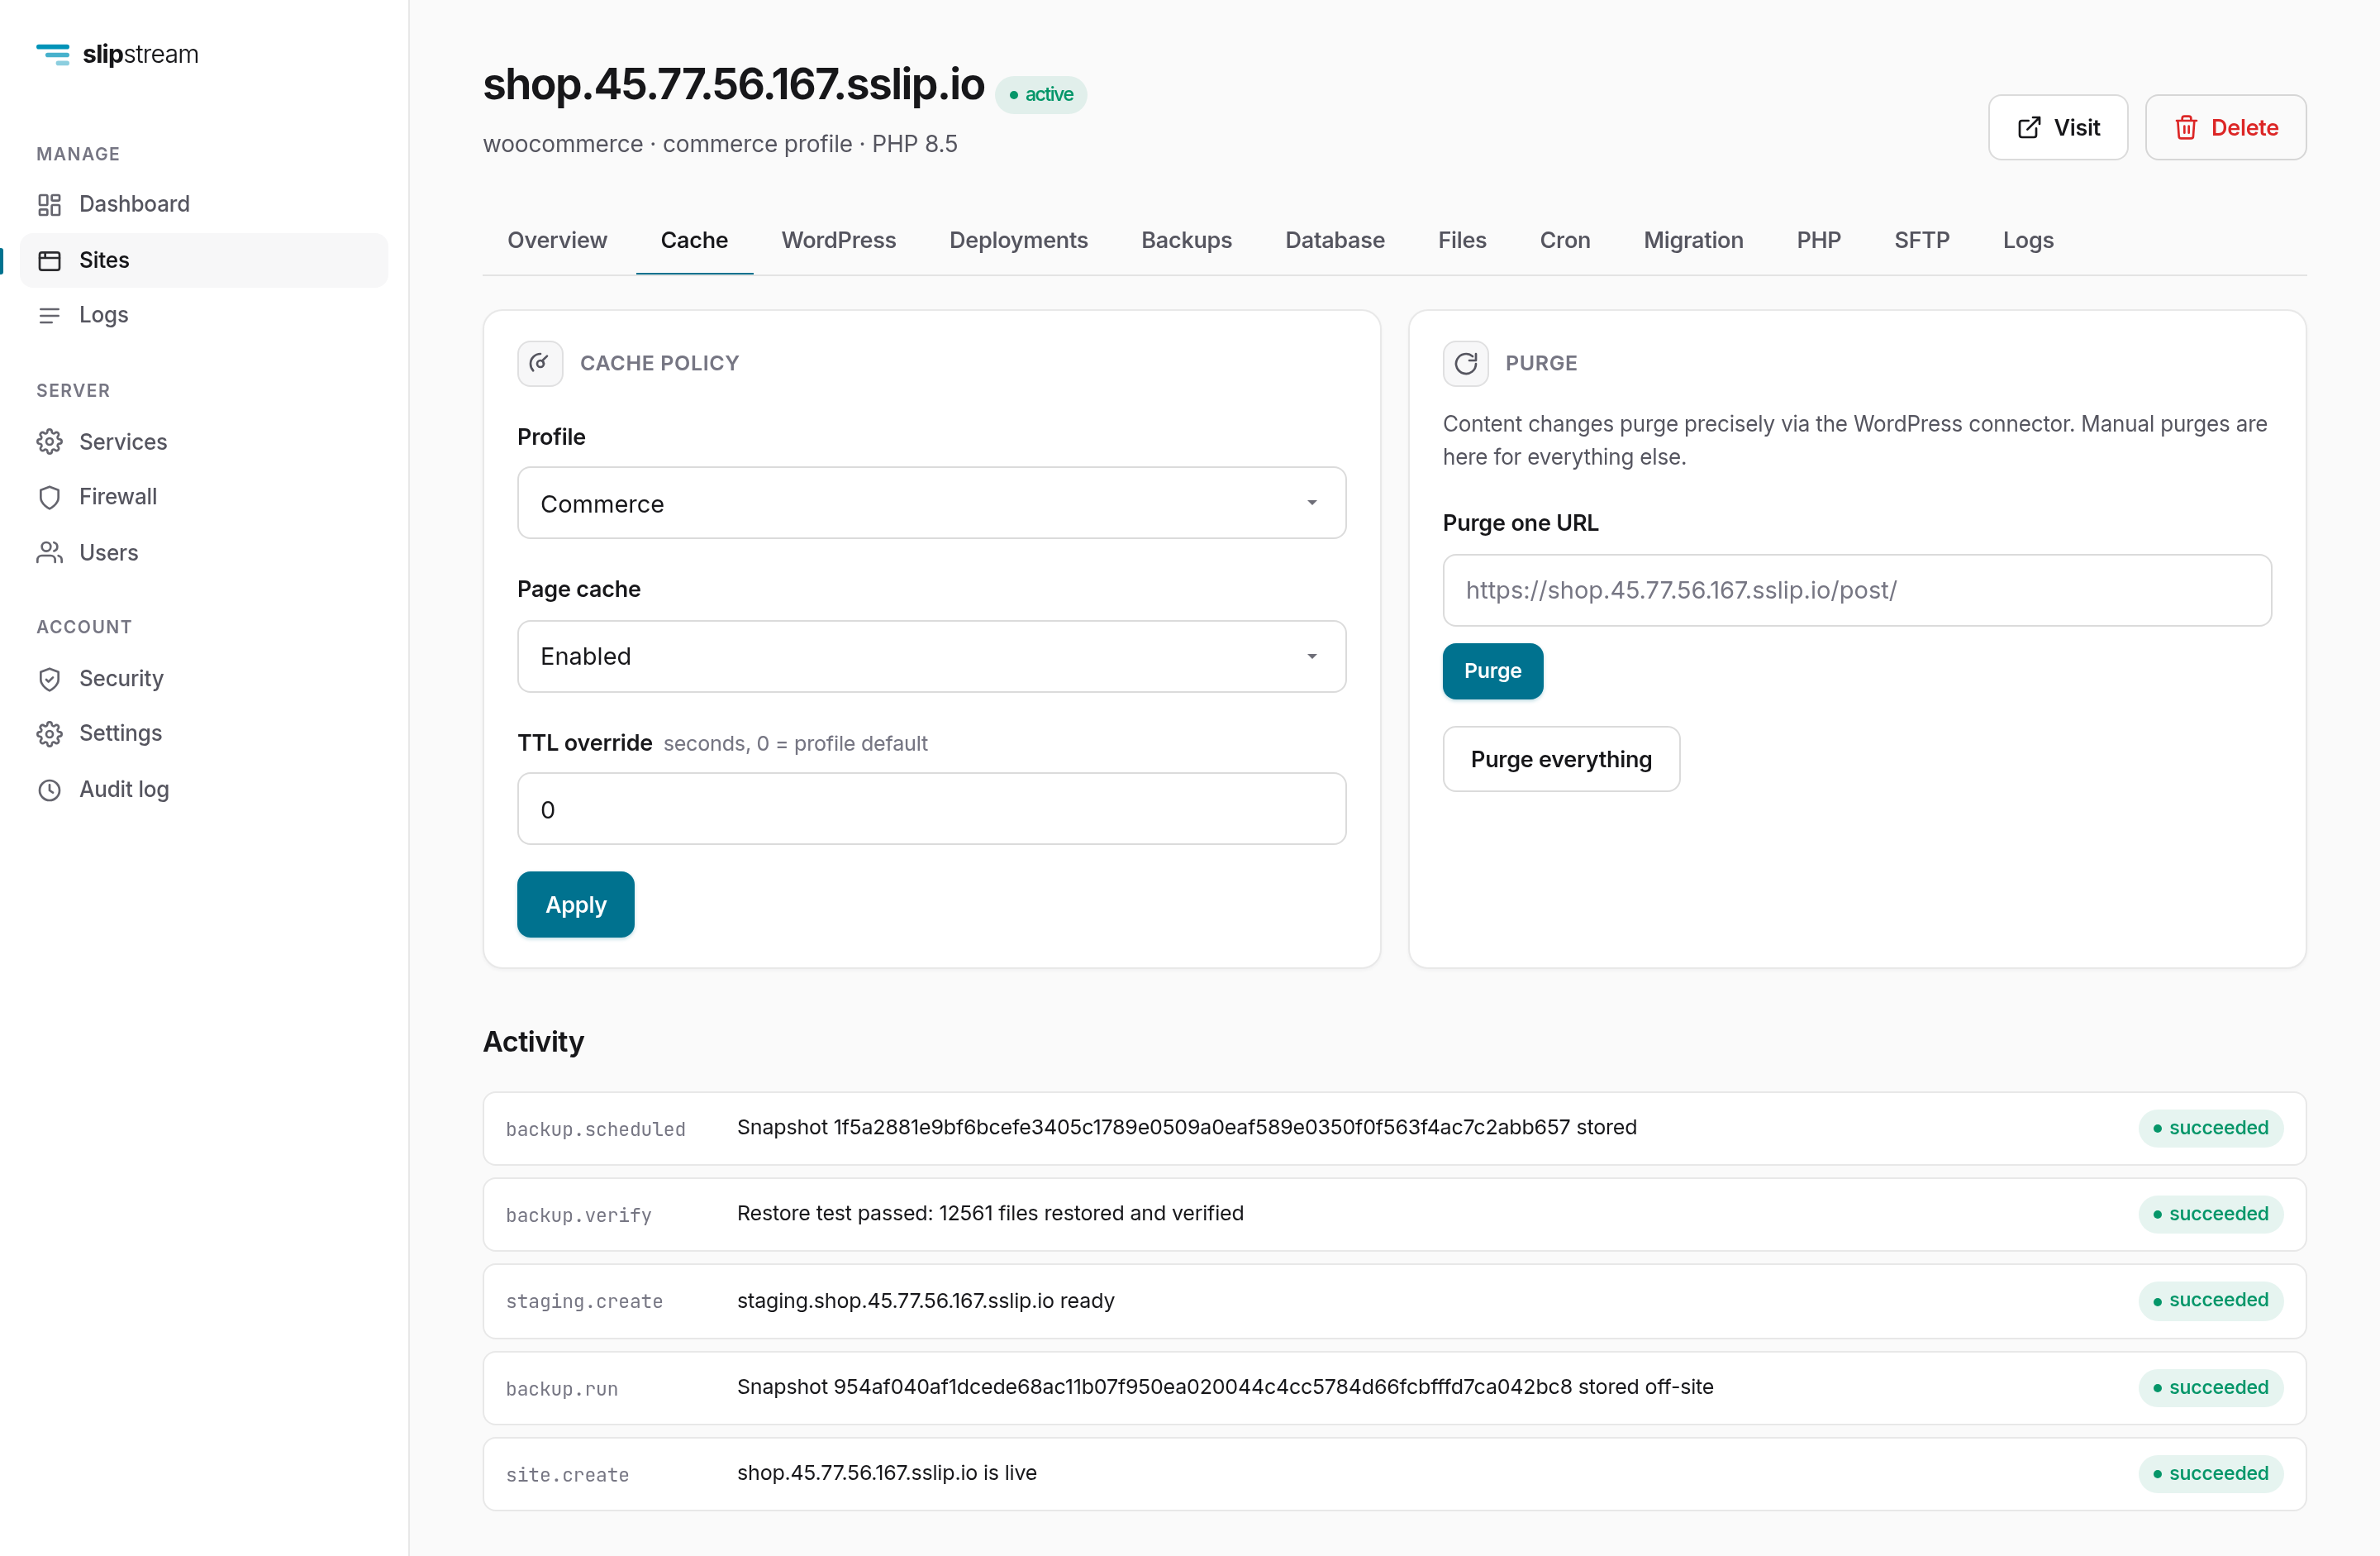Viewport: 2380px width, 1556px height.
Task: Go to the Cron tab
Action: coord(1564,240)
